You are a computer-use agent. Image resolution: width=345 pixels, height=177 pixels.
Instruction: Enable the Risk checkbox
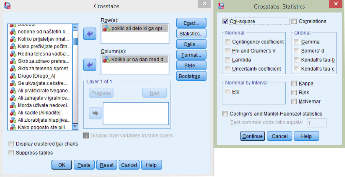click(x=294, y=92)
